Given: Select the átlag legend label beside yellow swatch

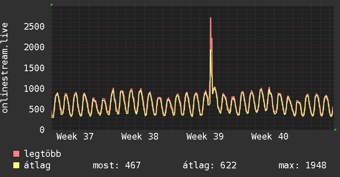Looking at the screenshot, I should (37, 165).
